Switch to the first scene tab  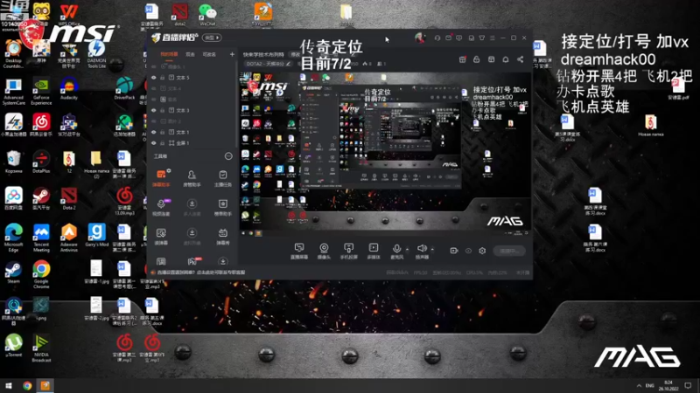coord(169,54)
